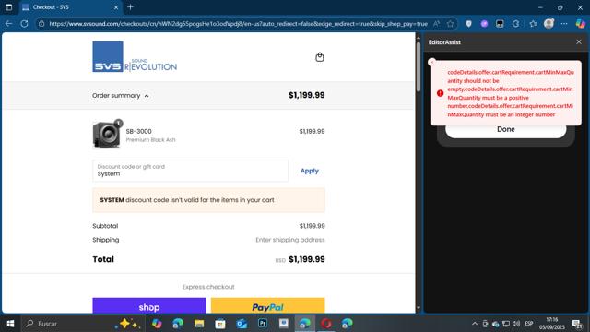The height and width of the screenshot is (332, 590).
Task: Launch Photoshop from taskbar
Action: tap(263, 324)
